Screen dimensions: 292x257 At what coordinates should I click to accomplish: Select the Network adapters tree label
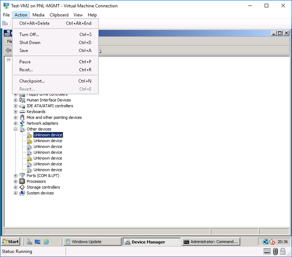point(42,123)
